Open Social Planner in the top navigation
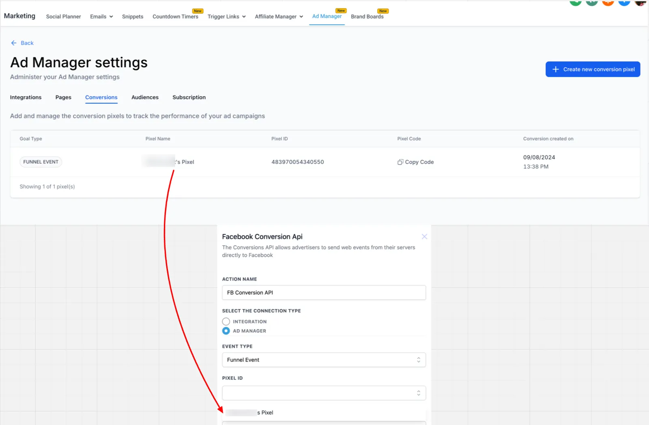The image size is (649, 425). (63, 17)
